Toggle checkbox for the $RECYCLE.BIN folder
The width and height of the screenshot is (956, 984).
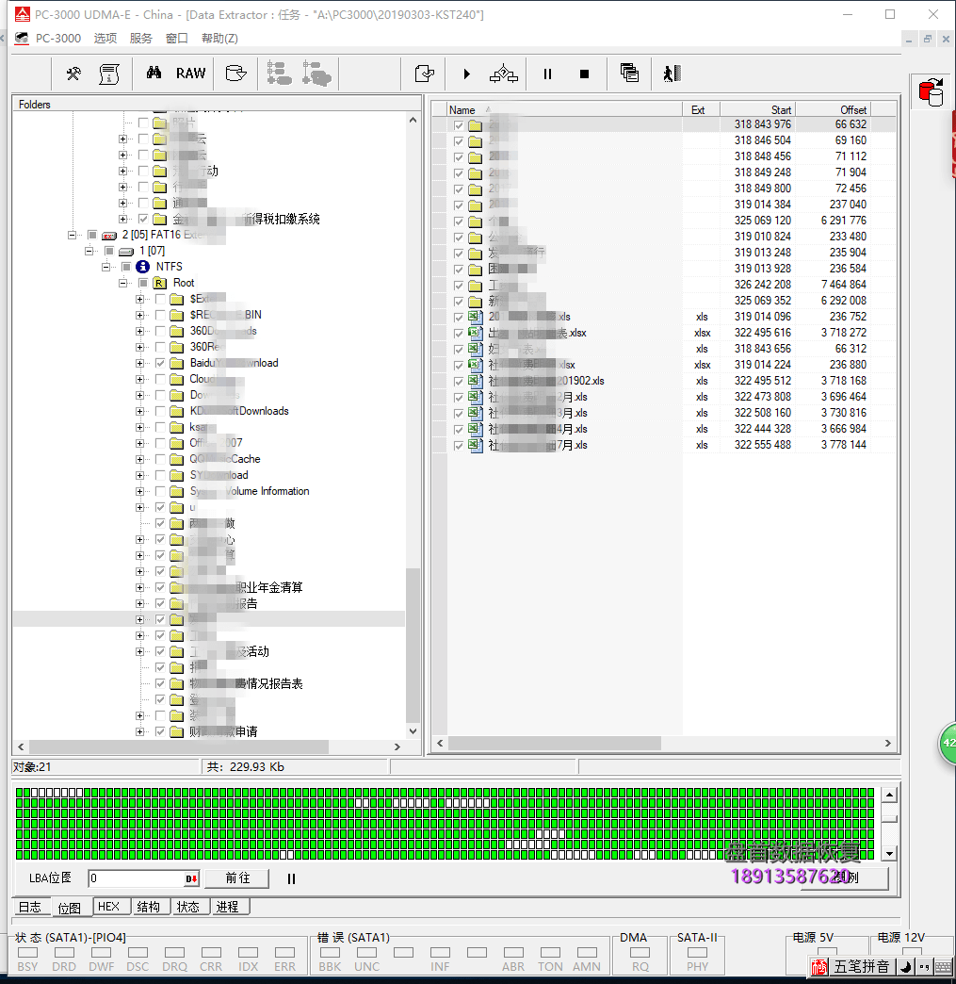[x=160, y=315]
